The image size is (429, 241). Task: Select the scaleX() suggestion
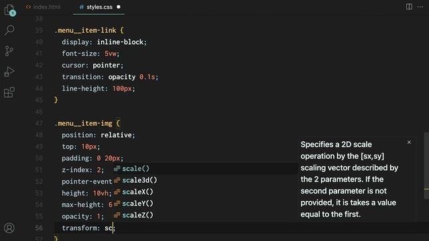(205, 192)
